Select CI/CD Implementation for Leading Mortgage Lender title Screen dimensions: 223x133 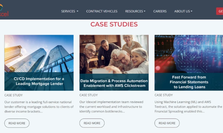(x=39, y=81)
